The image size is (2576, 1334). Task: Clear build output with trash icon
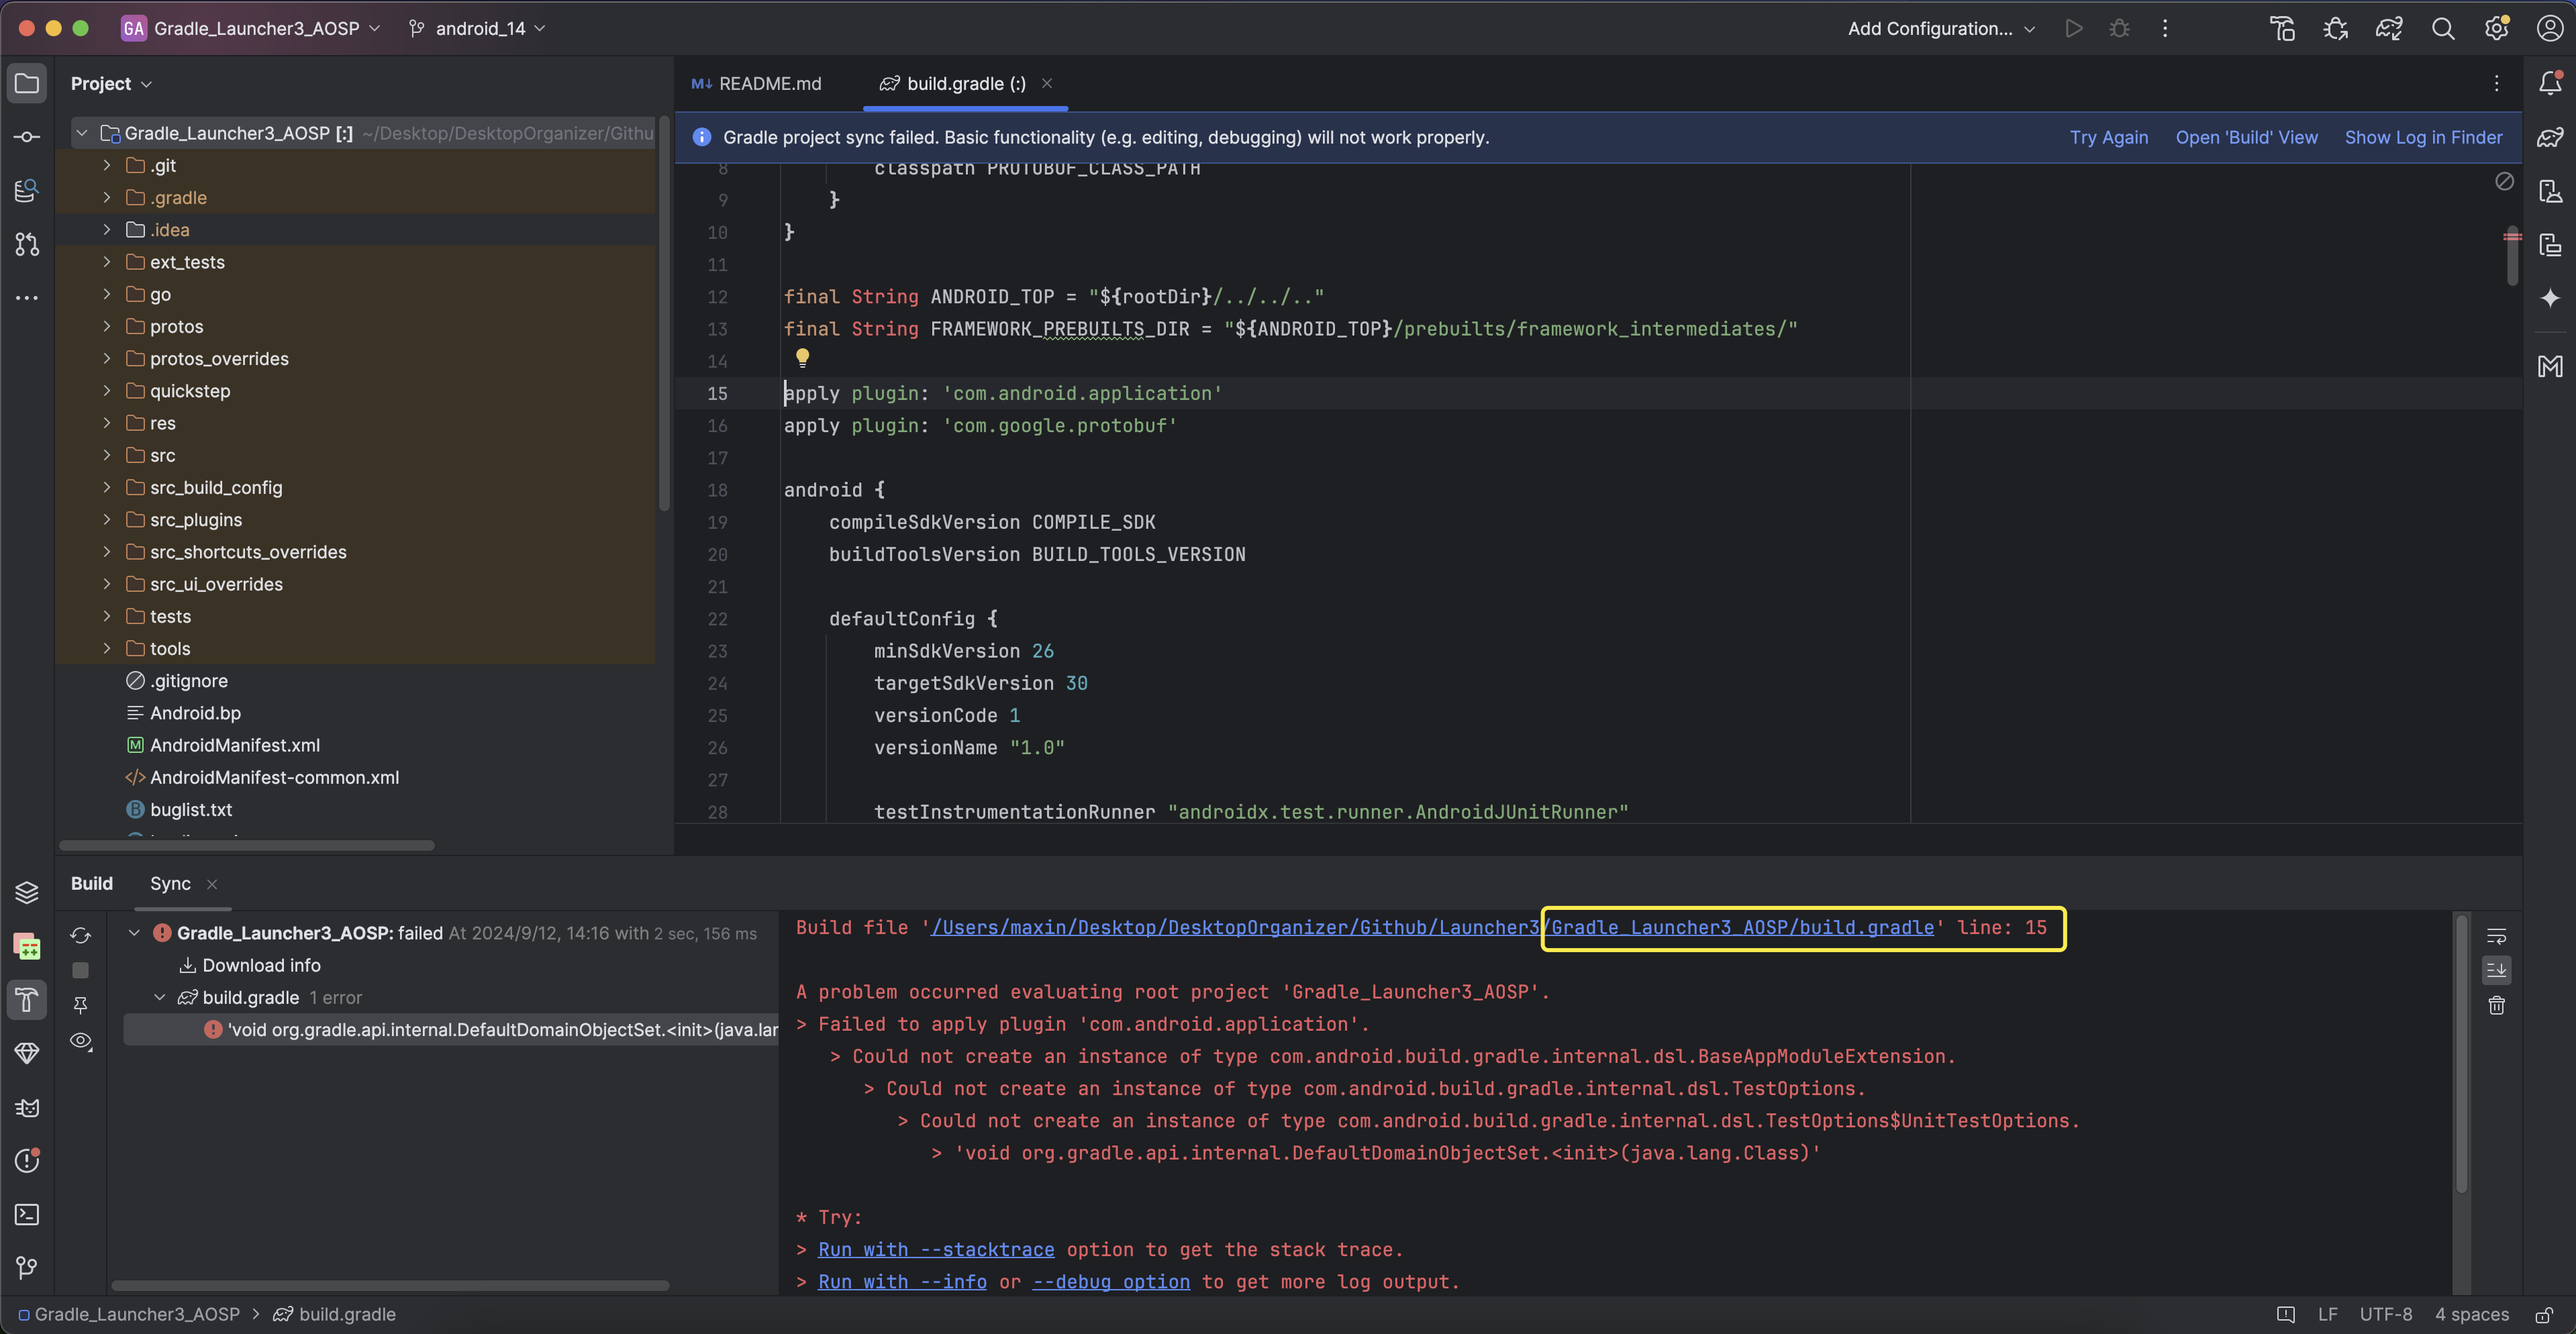(x=2497, y=1005)
